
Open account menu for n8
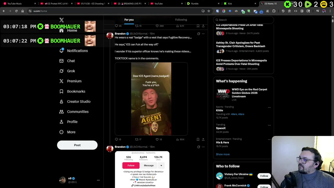coord(98,180)
